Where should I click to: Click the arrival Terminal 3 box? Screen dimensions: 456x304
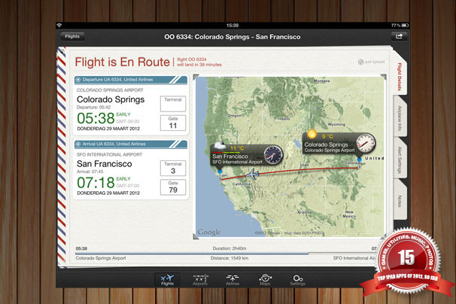[x=173, y=168]
